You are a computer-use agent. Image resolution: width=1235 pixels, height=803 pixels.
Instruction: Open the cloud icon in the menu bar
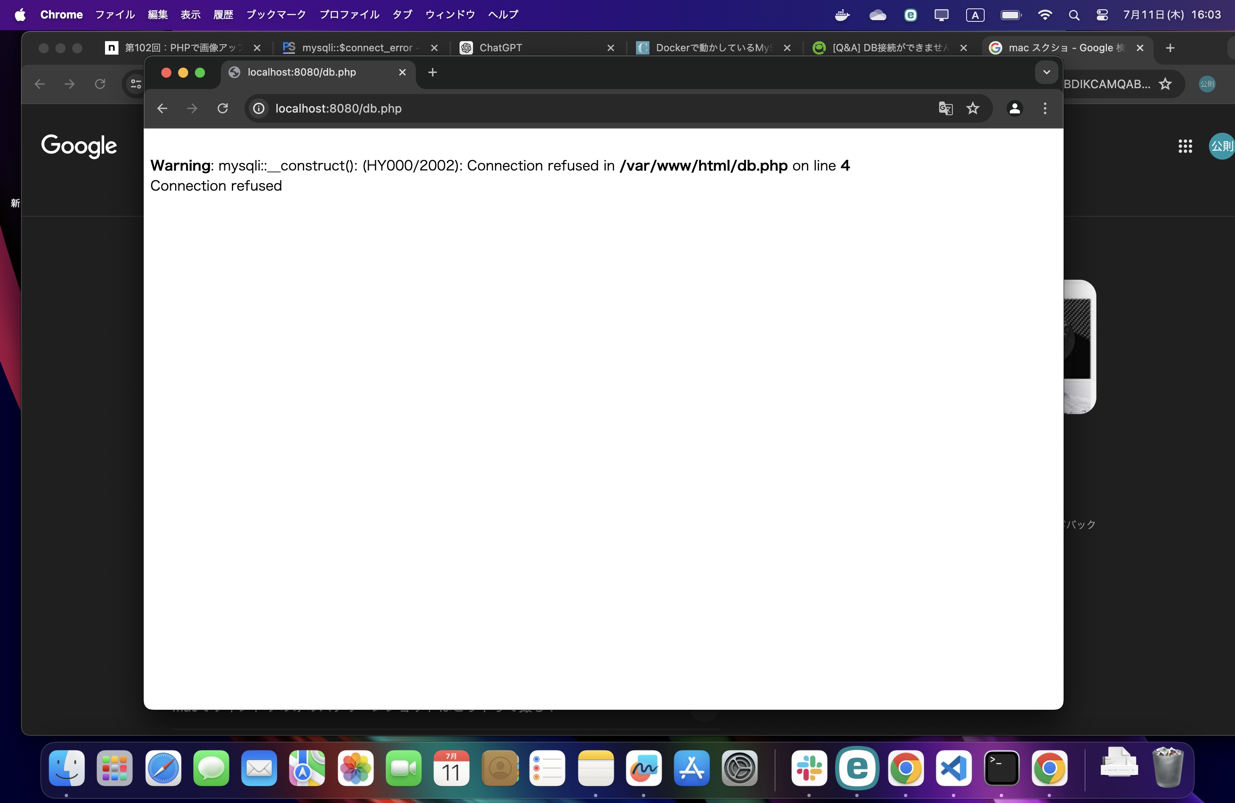878,15
